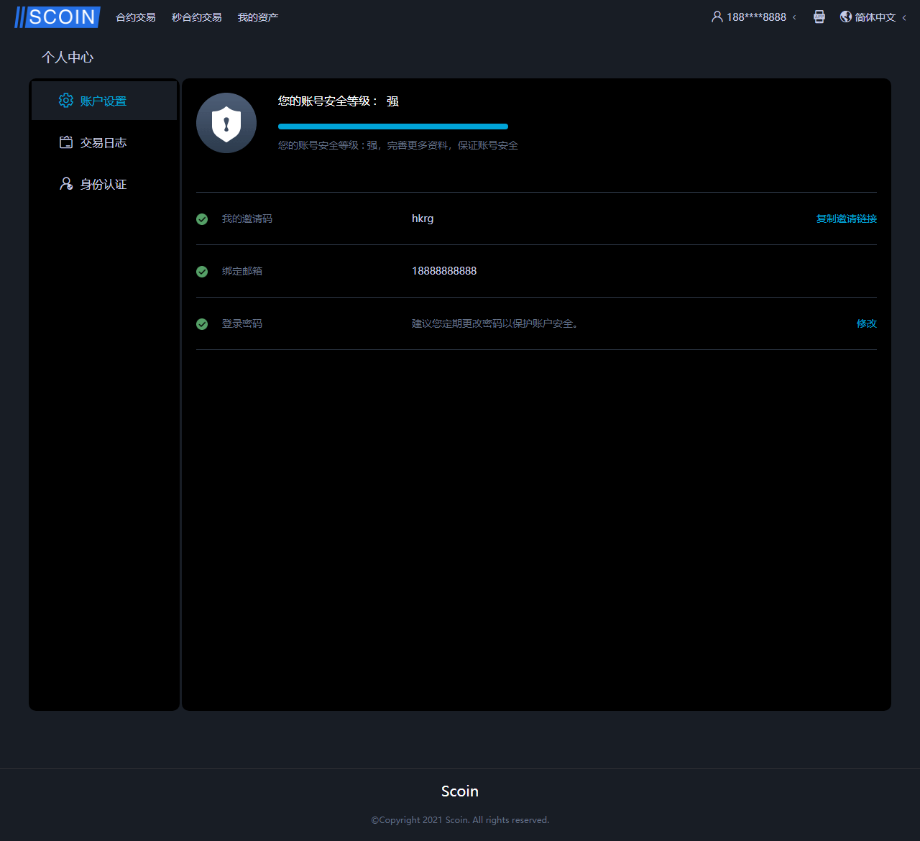
Task: Click the printer icon in the top bar
Action: (x=819, y=17)
